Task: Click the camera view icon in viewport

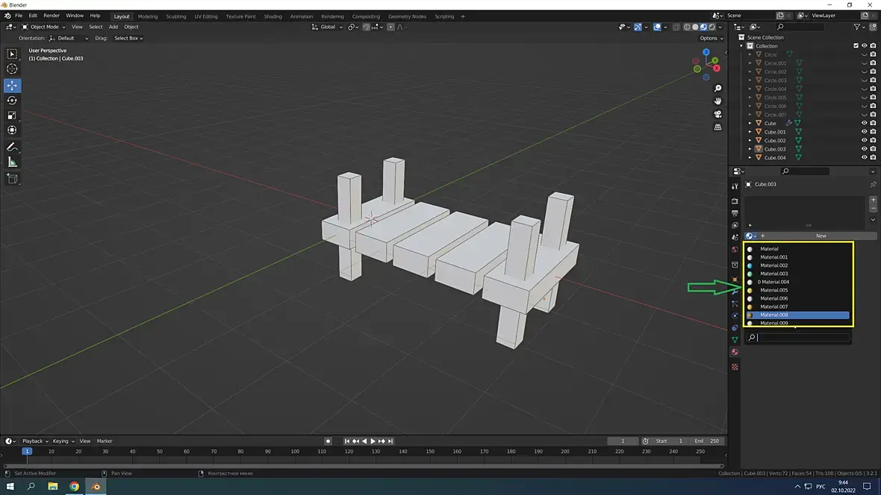Action: pos(717,114)
